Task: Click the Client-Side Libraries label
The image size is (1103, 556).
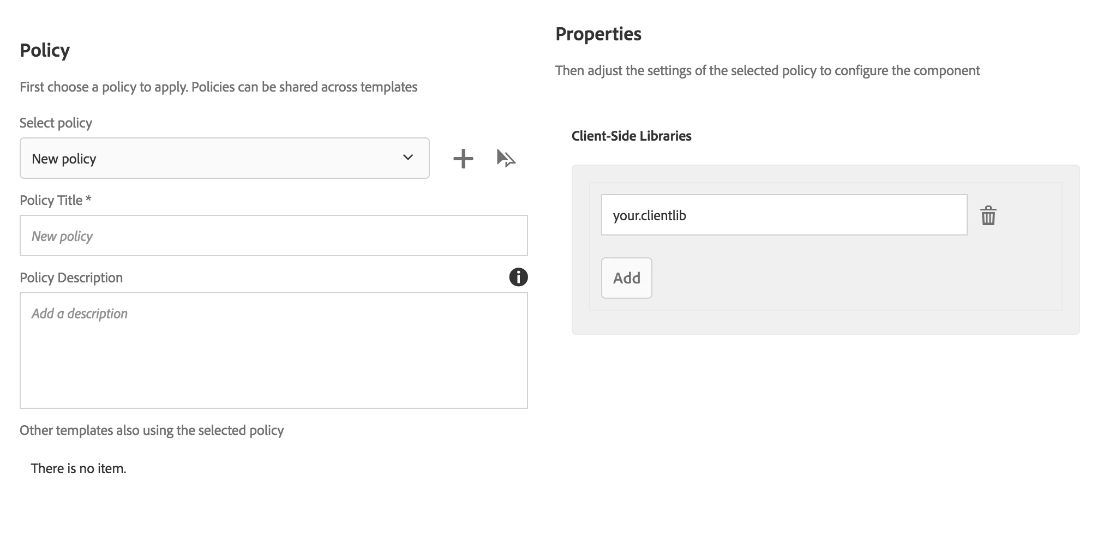Action: (631, 136)
